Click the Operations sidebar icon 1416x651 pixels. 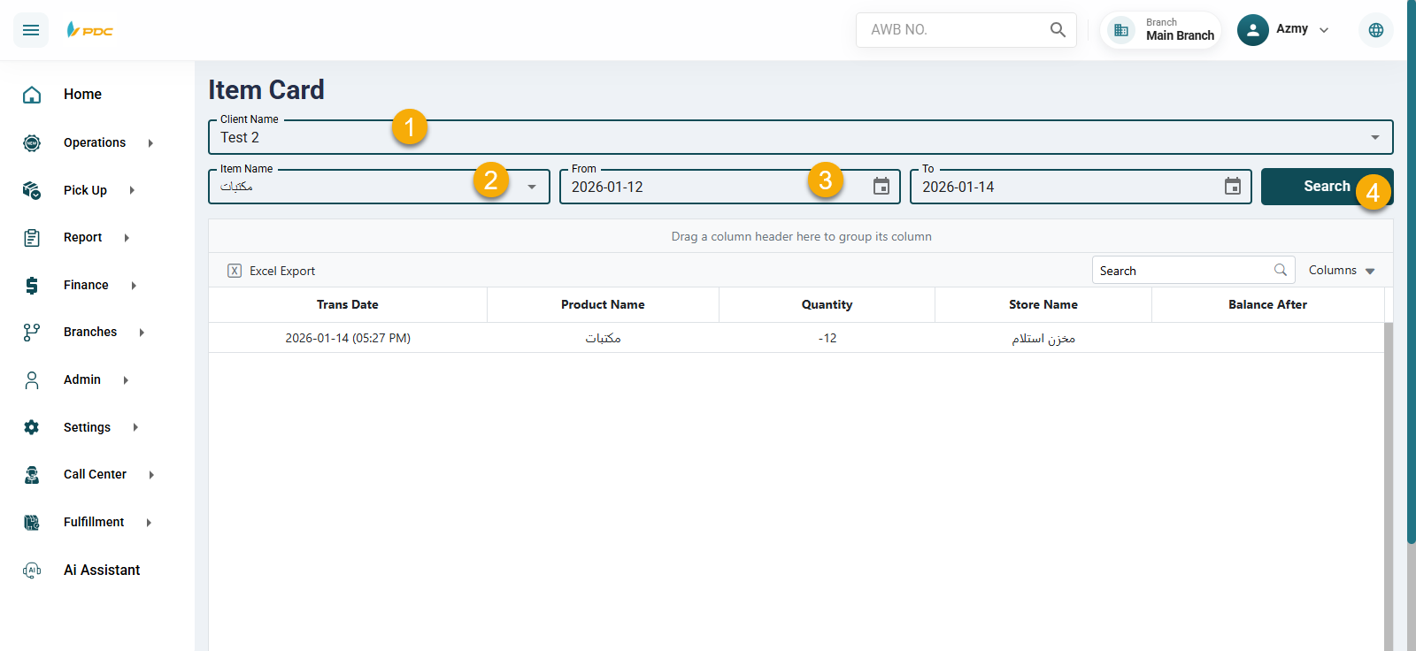[32, 142]
